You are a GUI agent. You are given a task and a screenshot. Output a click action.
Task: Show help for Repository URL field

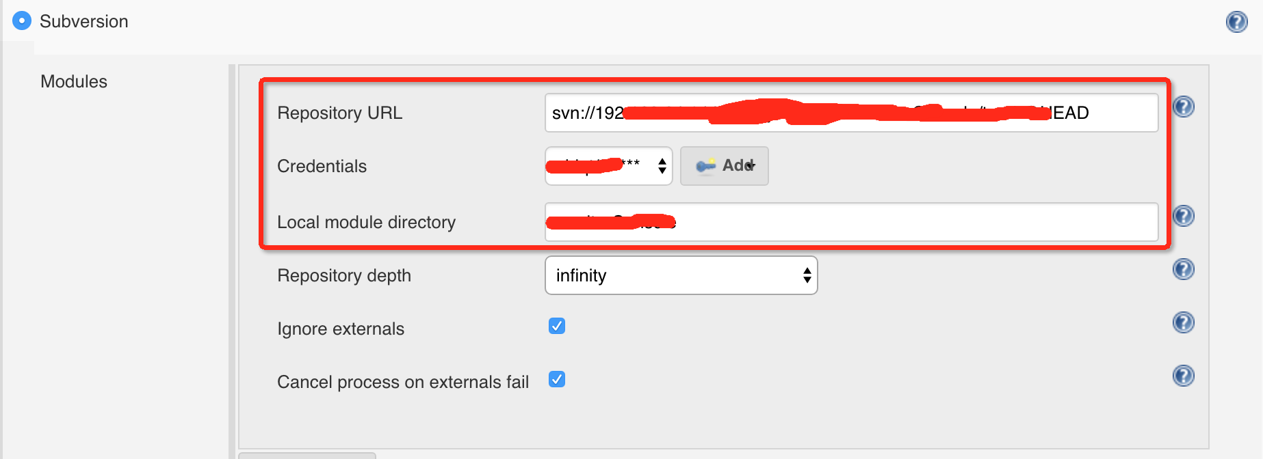pos(1184,107)
